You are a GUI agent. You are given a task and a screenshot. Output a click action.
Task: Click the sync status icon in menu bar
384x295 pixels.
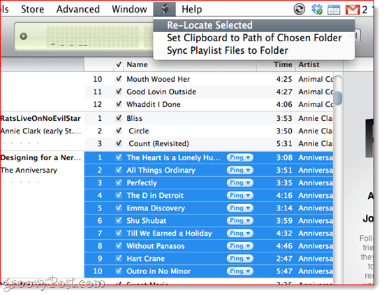(300, 10)
